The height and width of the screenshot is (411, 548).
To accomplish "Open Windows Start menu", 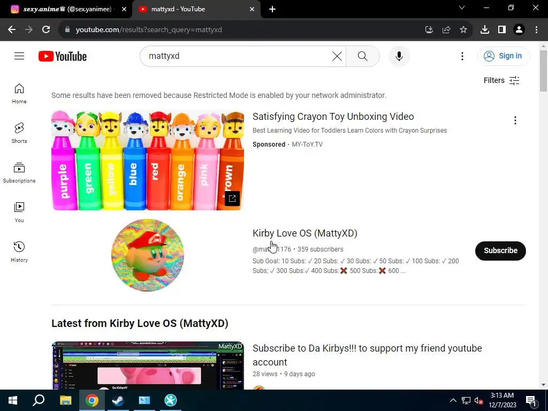I will tap(13, 400).
